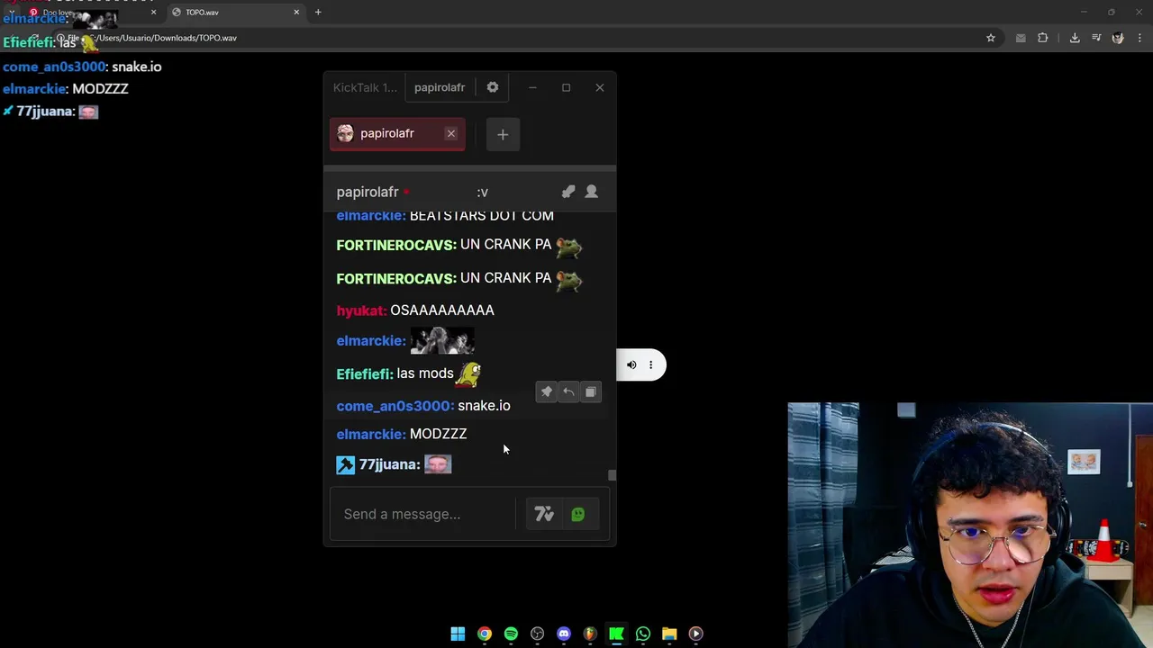
Task: Click FORTINEROCAVS name in first UN CRANK message
Action: 396,245
